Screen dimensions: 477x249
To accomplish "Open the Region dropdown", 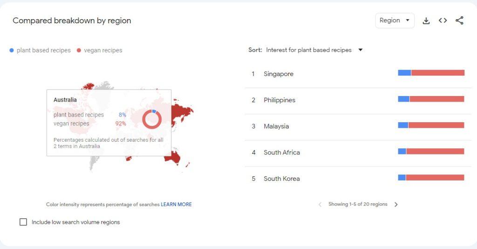I will pyautogui.click(x=395, y=21).
